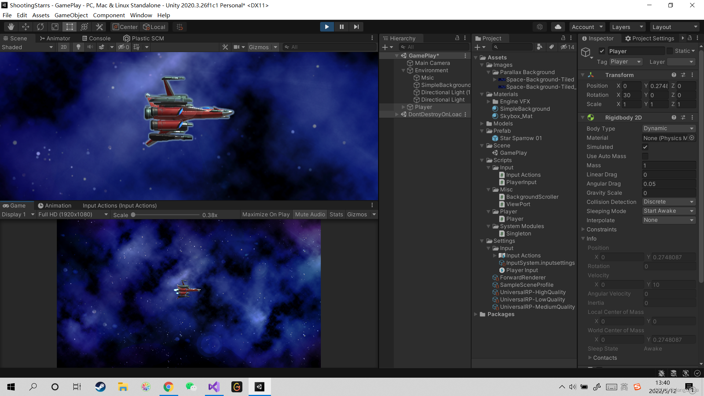The height and width of the screenshot is (396, 704).
Task: Expand the Packages folder
Action: pos(476,314)
